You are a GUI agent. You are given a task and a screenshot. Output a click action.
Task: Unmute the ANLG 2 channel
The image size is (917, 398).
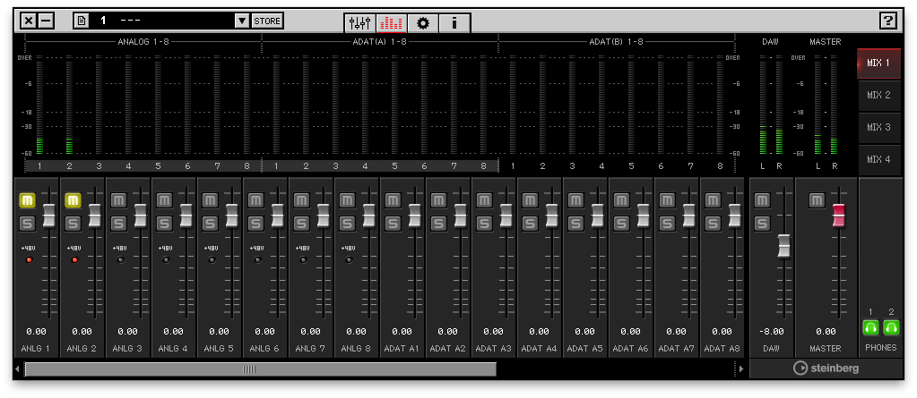click(x=73, y=200)
